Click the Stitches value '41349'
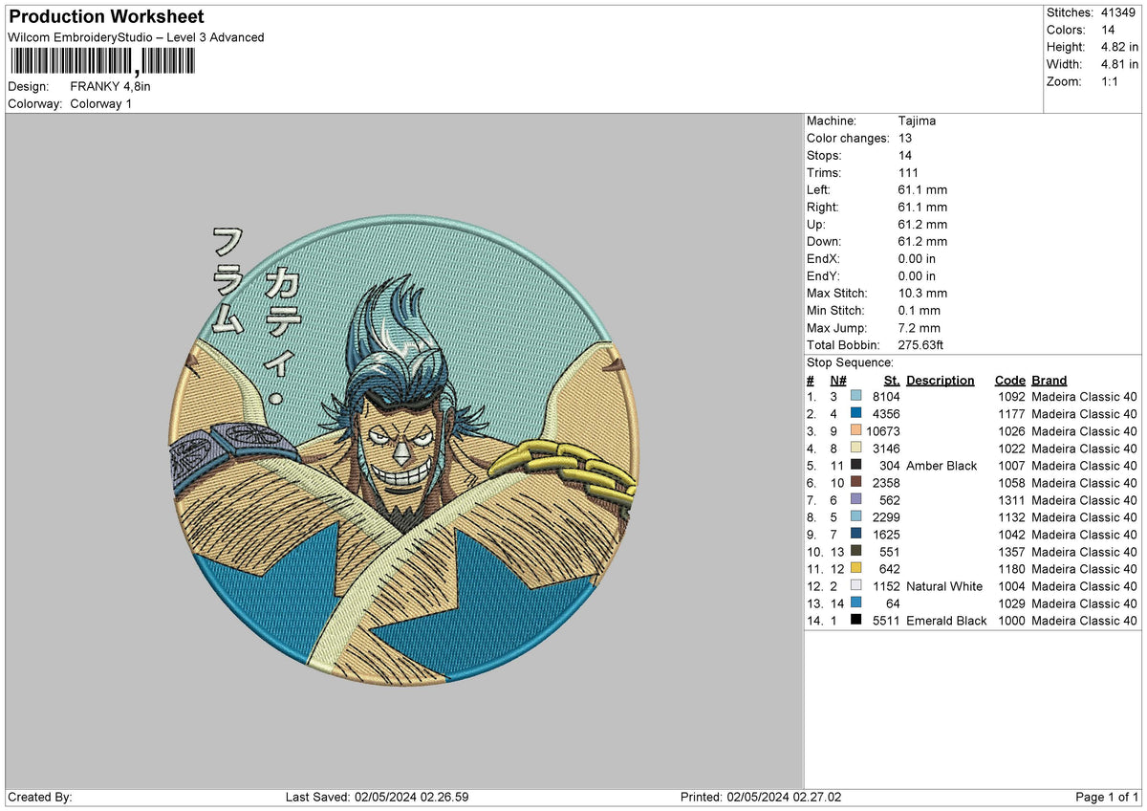Viewport: 1147px width, 811px height. pyautogui.click(x=1118, y=12)
